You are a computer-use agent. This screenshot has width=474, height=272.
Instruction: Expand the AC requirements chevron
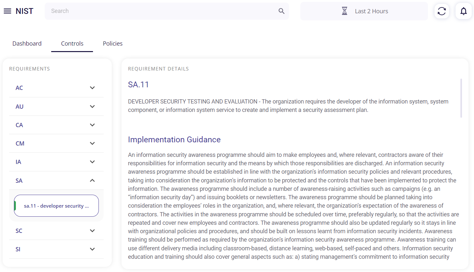[92, 88]
